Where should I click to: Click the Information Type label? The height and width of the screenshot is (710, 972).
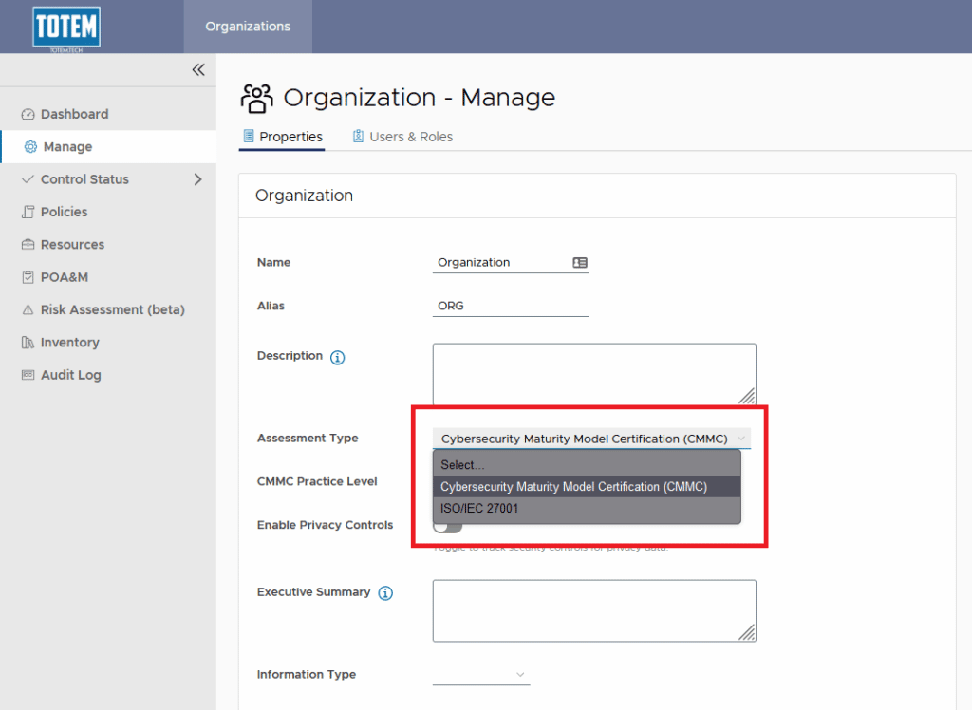(307, 674)
